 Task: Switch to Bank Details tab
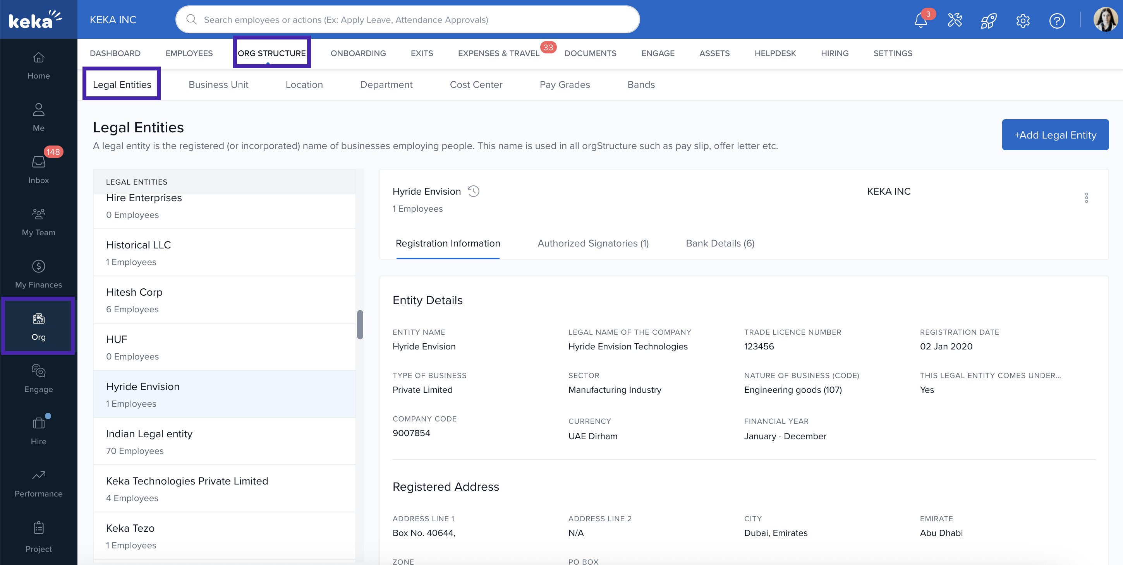click(x=720, y=243)
